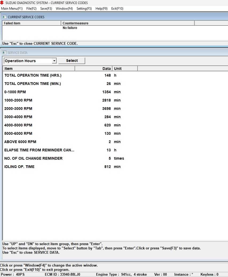Screen dimensions: 228x277
Task: Expand the Operation Hours dropdown arrow
Action: (x=54, y=61)
